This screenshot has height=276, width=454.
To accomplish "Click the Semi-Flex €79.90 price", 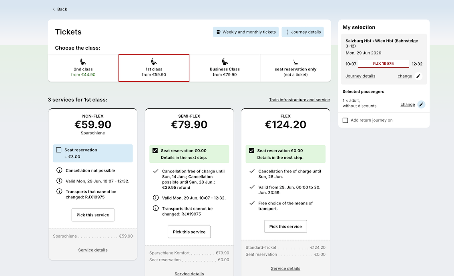I will [x=189, y=125].
